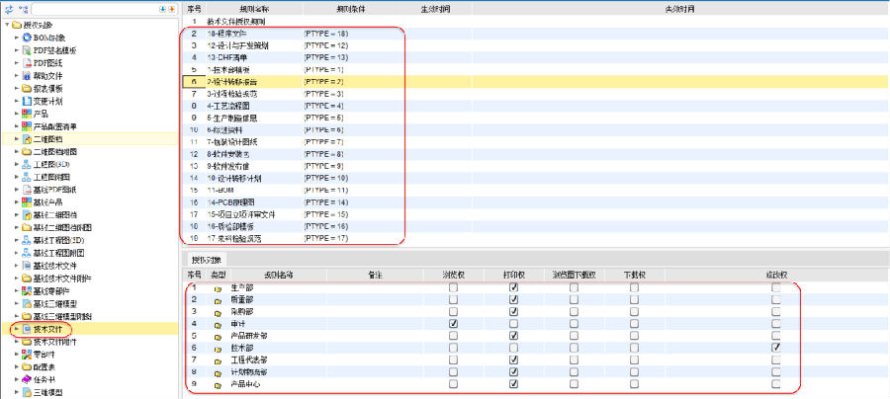
Task: Uncheck 浏览权 checkbox in 审计 row
Action: pyautogui.click(x=453, y=324)
